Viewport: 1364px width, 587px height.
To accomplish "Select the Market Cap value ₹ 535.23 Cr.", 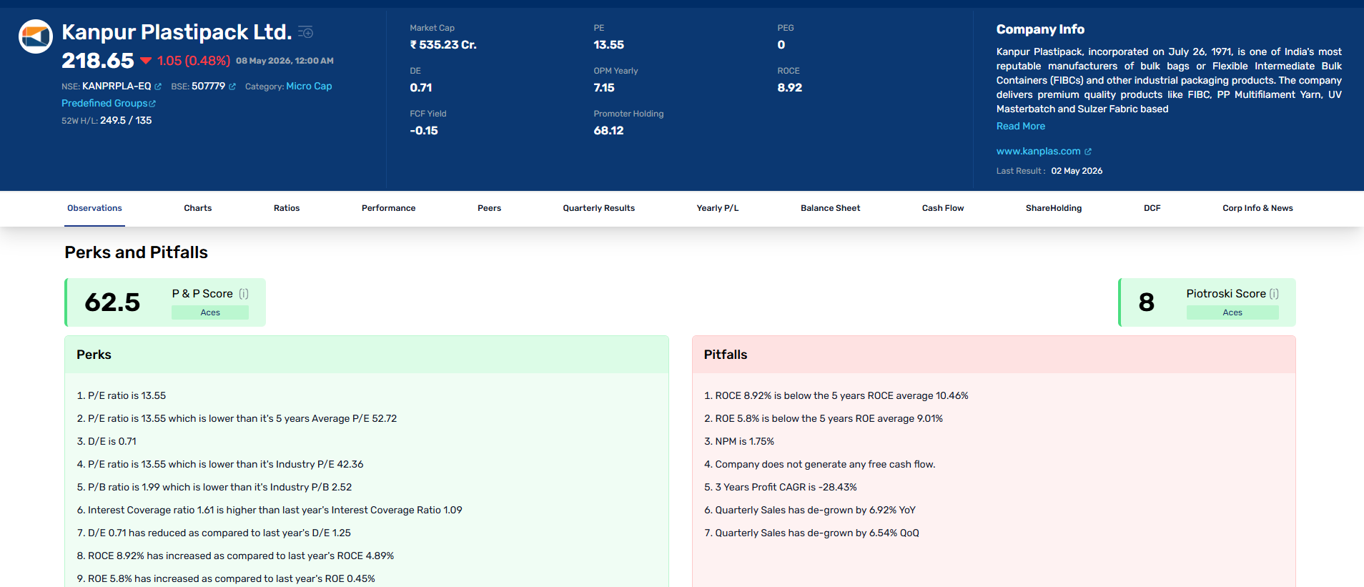I will (x=443, y=44).
